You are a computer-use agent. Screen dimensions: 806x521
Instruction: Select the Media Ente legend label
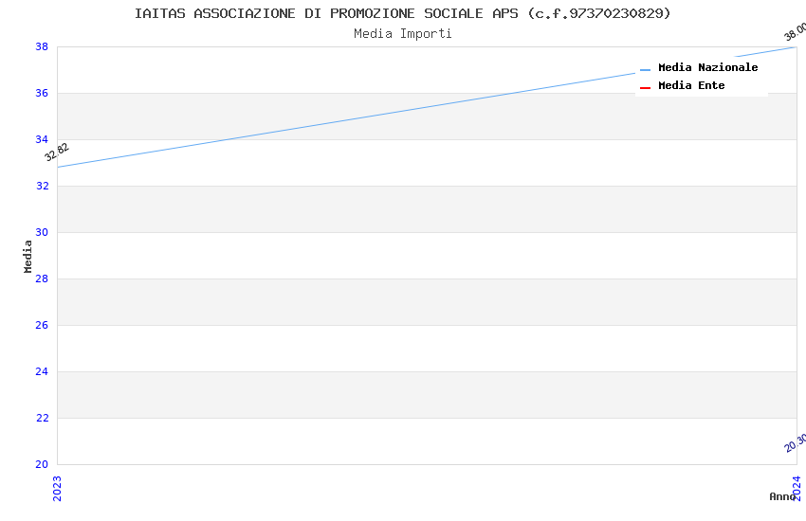(691, 86)
